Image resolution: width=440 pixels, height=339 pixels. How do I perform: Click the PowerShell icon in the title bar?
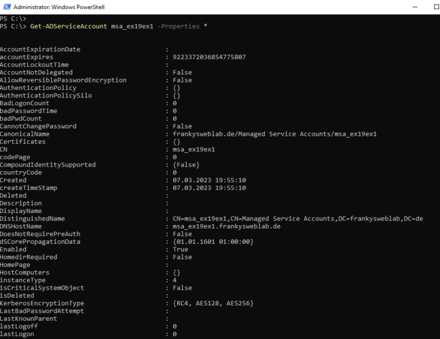6,7
